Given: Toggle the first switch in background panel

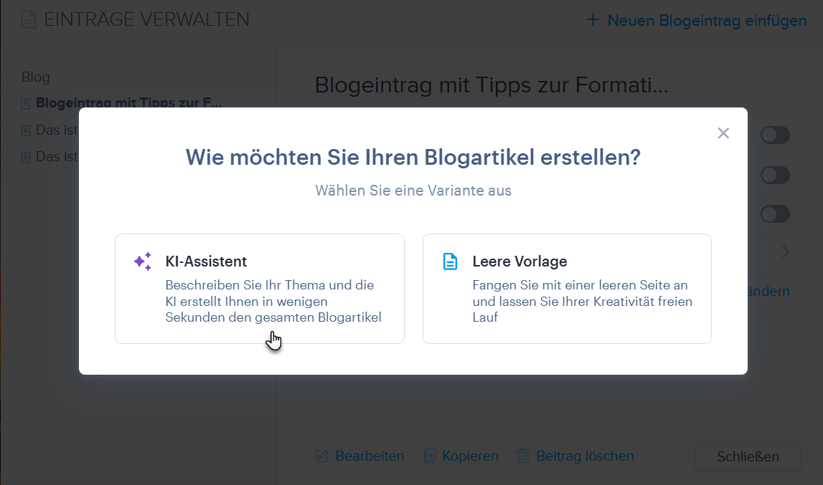Looking at the screenshot, I should (775, 135).
